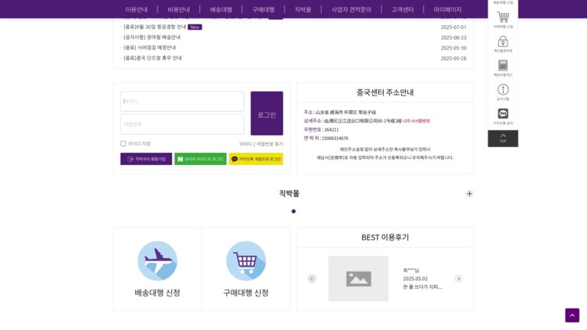
Task: Click the KakaoTalk inquiry icon in sidebar
Action: (503, 113)
